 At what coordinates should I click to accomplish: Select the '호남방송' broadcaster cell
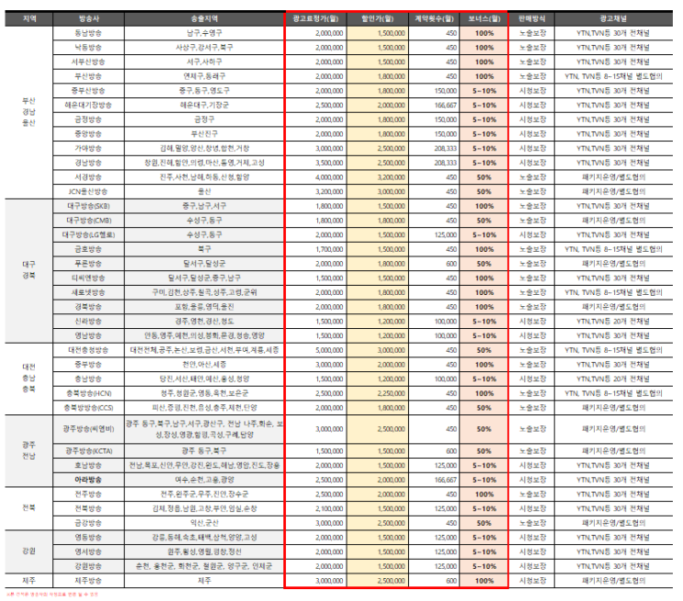click(x=88, y=465)
